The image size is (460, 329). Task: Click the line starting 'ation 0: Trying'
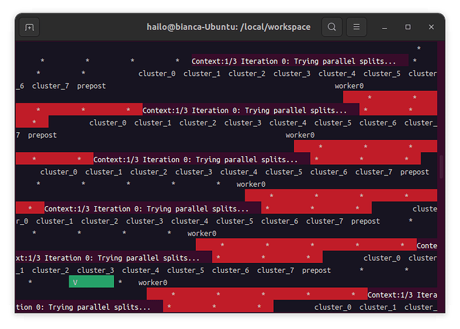click(x=83, y=307)
